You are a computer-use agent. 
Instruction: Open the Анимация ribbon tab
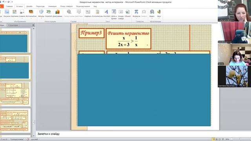click(x=52, y=6)
